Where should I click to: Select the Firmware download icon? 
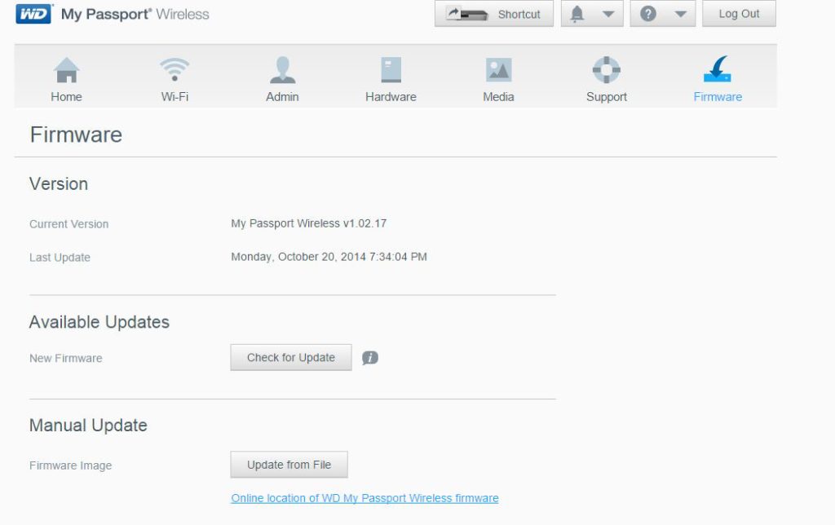tap(718, 69)
